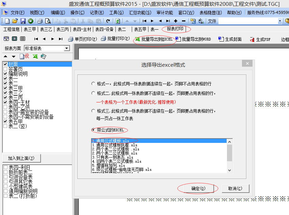Select the 格式二 radio button
289x215 pixels.
[x=93, y=93]
